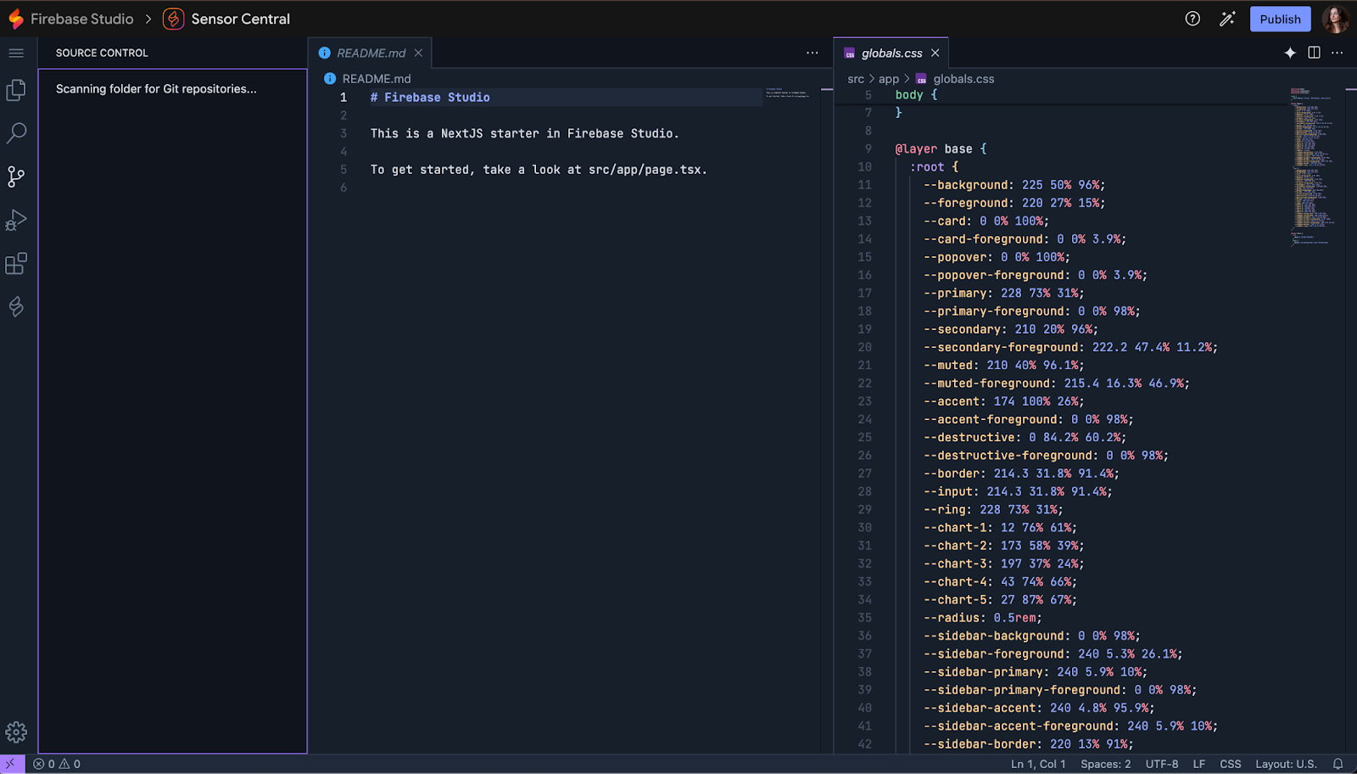1357x774 pixels.
Task: Click the split editor icon
Action: click(x=1314, y=53)
